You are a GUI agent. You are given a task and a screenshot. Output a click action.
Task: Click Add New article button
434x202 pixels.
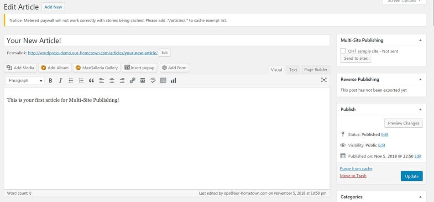pos(53,7)
